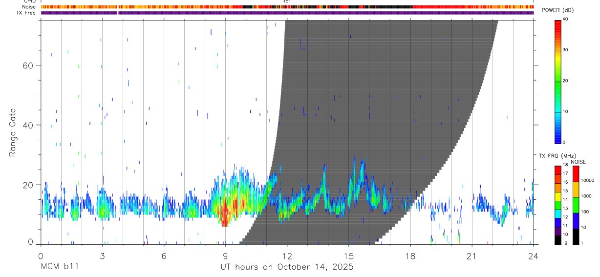Click the 10000 label on NOISE legend
Screen dimensions: 600x277
pyautogui.click(x=588, y=181)
